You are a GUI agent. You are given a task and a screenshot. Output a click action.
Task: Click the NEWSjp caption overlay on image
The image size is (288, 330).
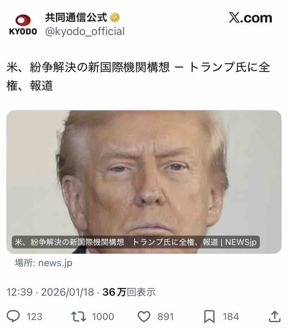136,242
